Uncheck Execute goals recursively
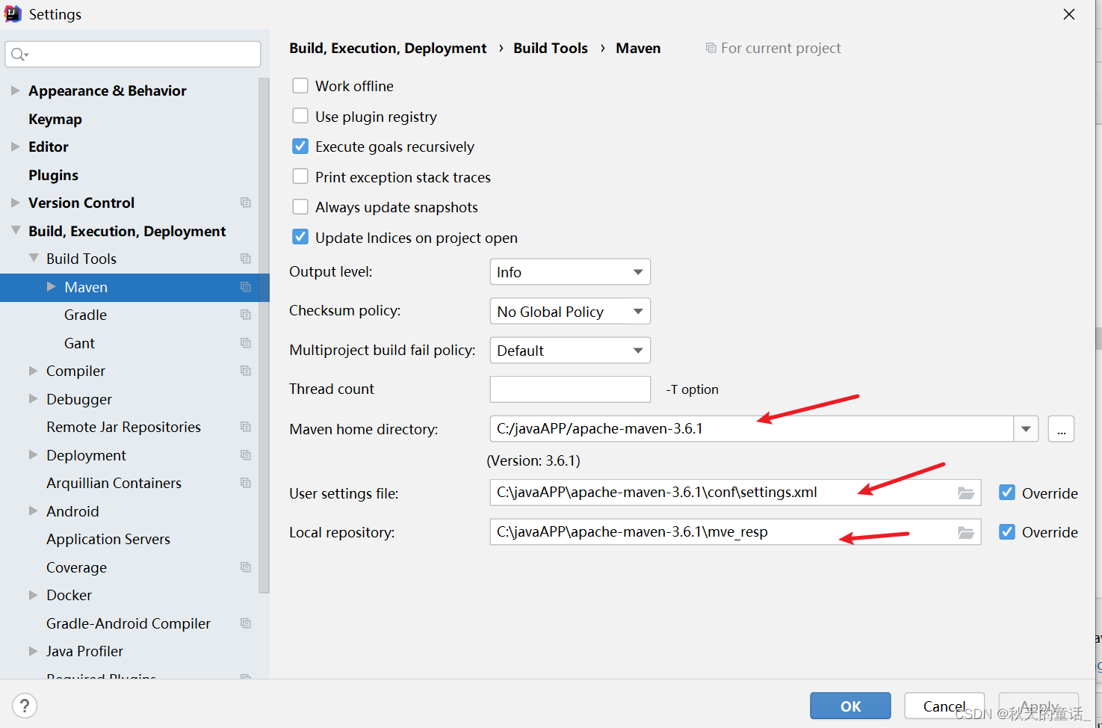This screenshot has height=728, width=1102. (300, 146)
